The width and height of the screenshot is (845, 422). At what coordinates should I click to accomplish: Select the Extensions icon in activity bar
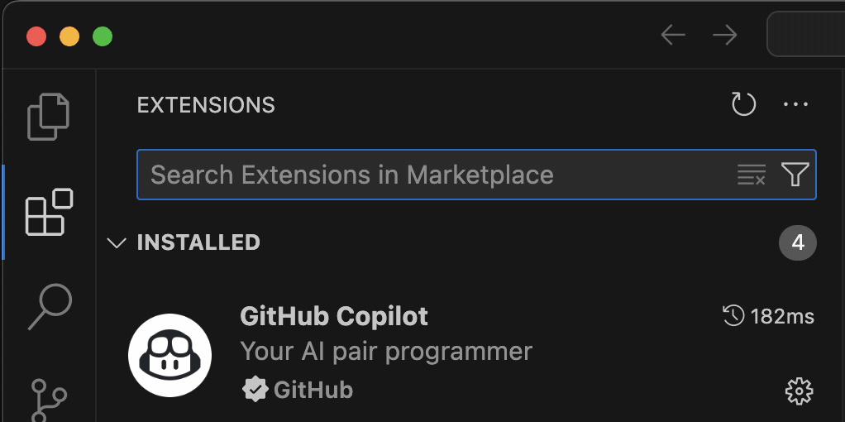[x=49, y=212]
